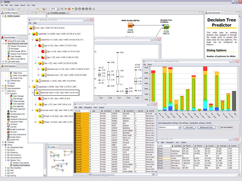Open Output menu in frame2 window

click(x=183, y=142)
